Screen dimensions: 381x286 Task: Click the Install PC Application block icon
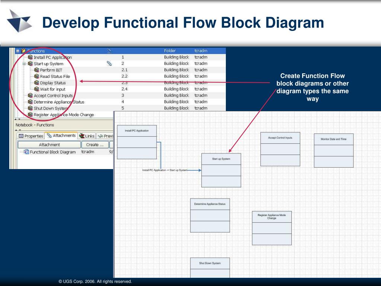(x=30, y=57)
